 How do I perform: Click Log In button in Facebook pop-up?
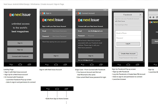coord(128,44)
